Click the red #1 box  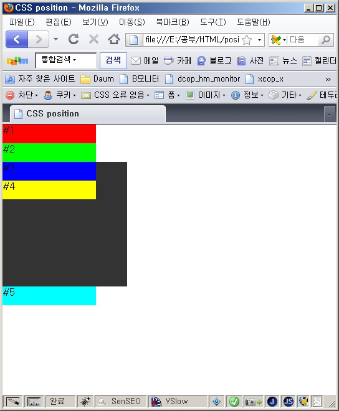[49, 134]
